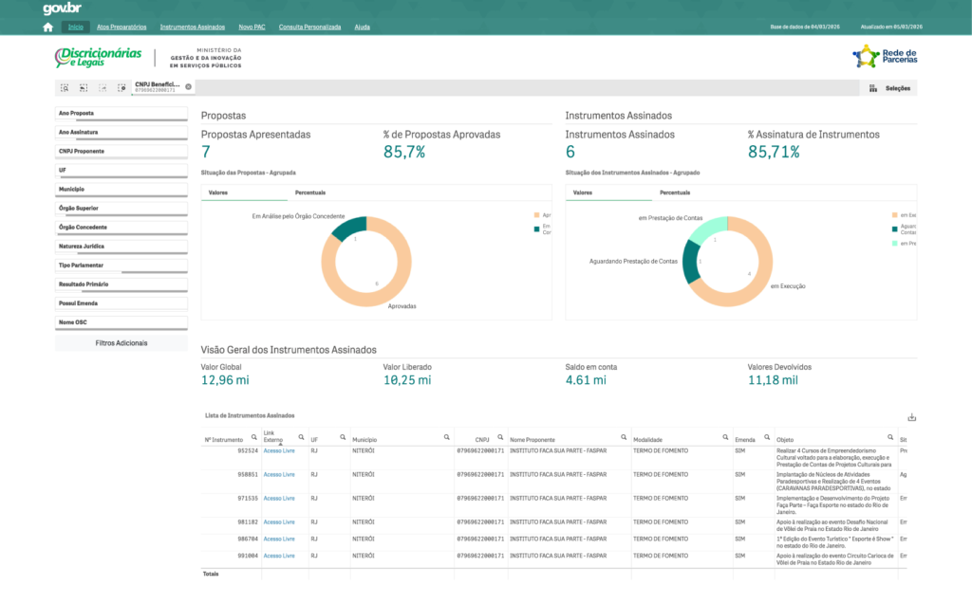Click the home icon in navigation bar
The height and width of the screenshot is (604, 972).
tap(47, 27)
